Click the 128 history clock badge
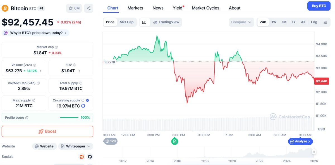This screenshot has width=335, height=165. click(111, 141)
